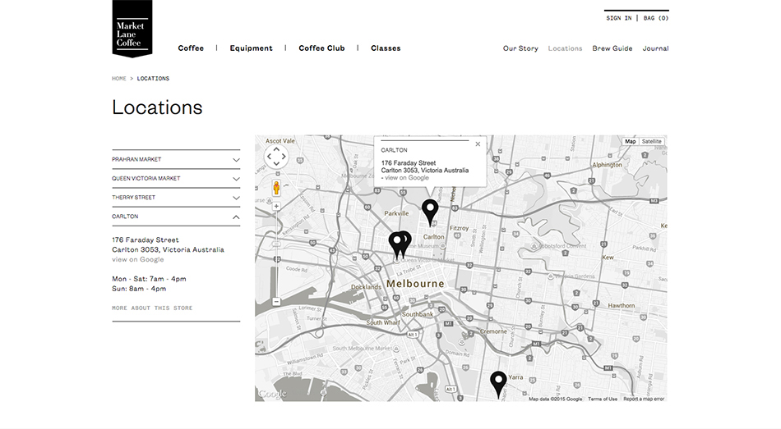Pan the map left arrow

pos(269,157)
